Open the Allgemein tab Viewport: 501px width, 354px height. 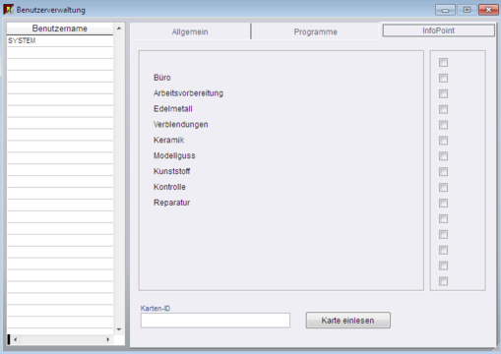click(190, 31)
